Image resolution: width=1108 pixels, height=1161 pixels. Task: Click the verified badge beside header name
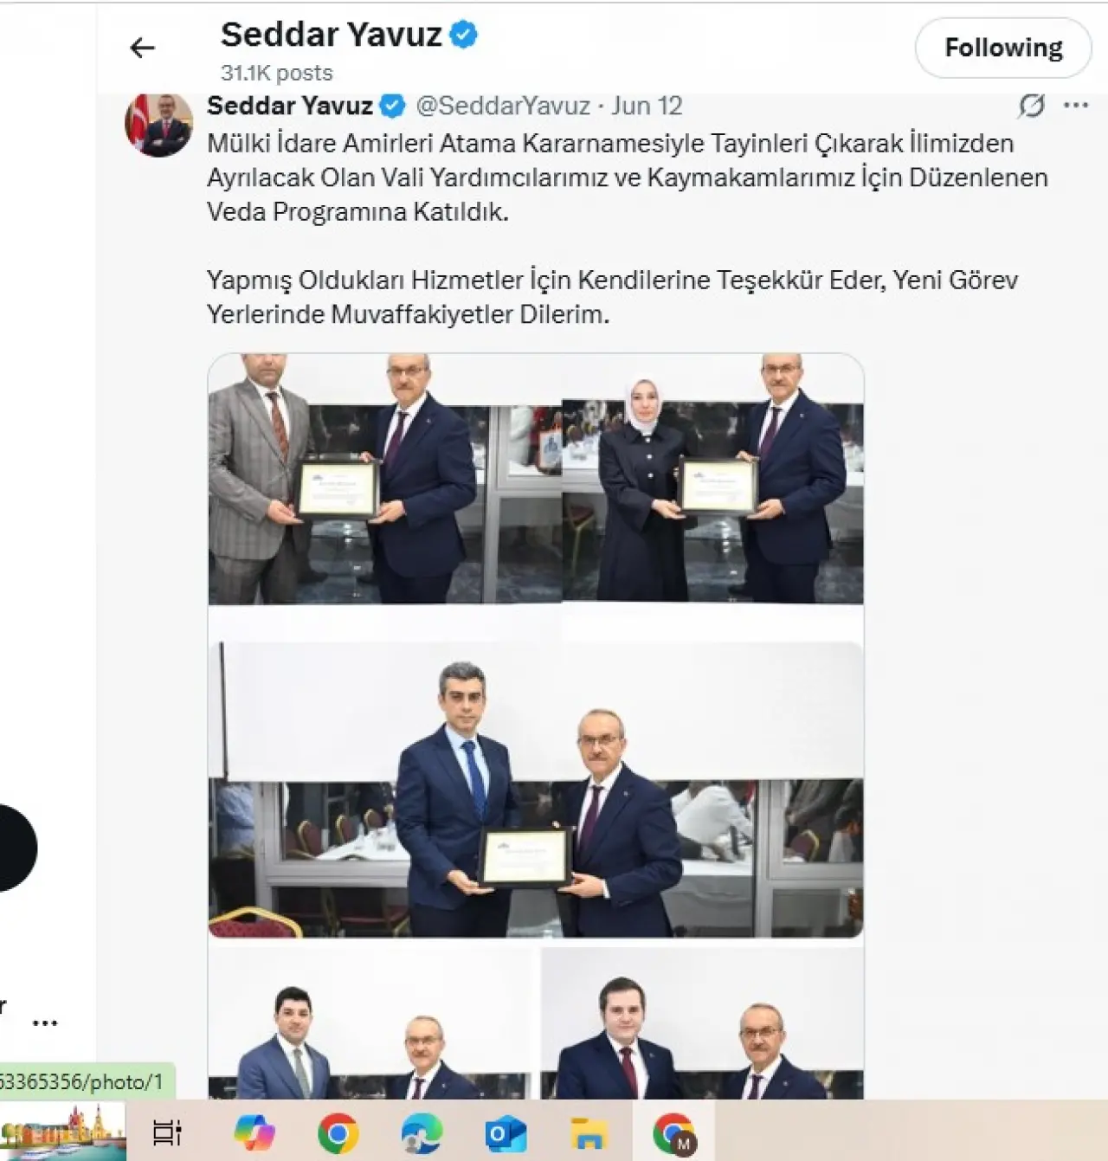pos(464,35)
